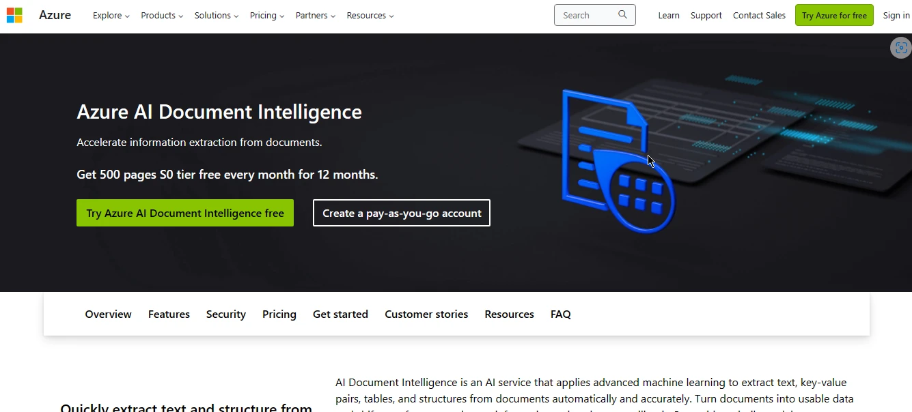The width and height of the screenshot is (912, 412).
Task: Open the Products dropdown
Action: pos(162,15)
